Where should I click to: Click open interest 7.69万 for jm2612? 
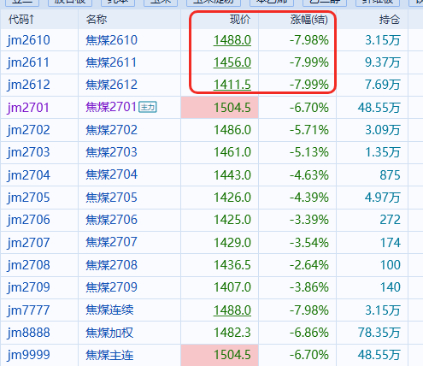pos(383,85)
